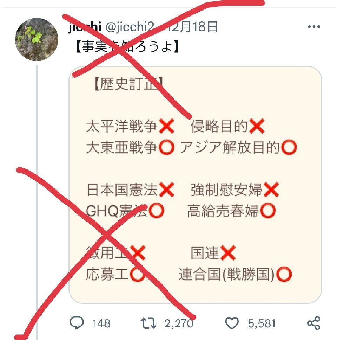The height and width of the screenshot is (340, 337).
Task: Click the 連合国(戦勝国) text in image
Action: [227, 274]
